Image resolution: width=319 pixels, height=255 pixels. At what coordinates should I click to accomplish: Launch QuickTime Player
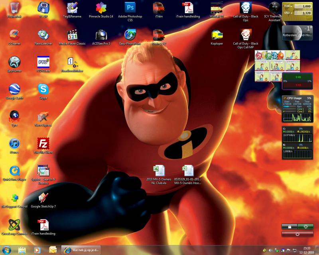[14, 173]
